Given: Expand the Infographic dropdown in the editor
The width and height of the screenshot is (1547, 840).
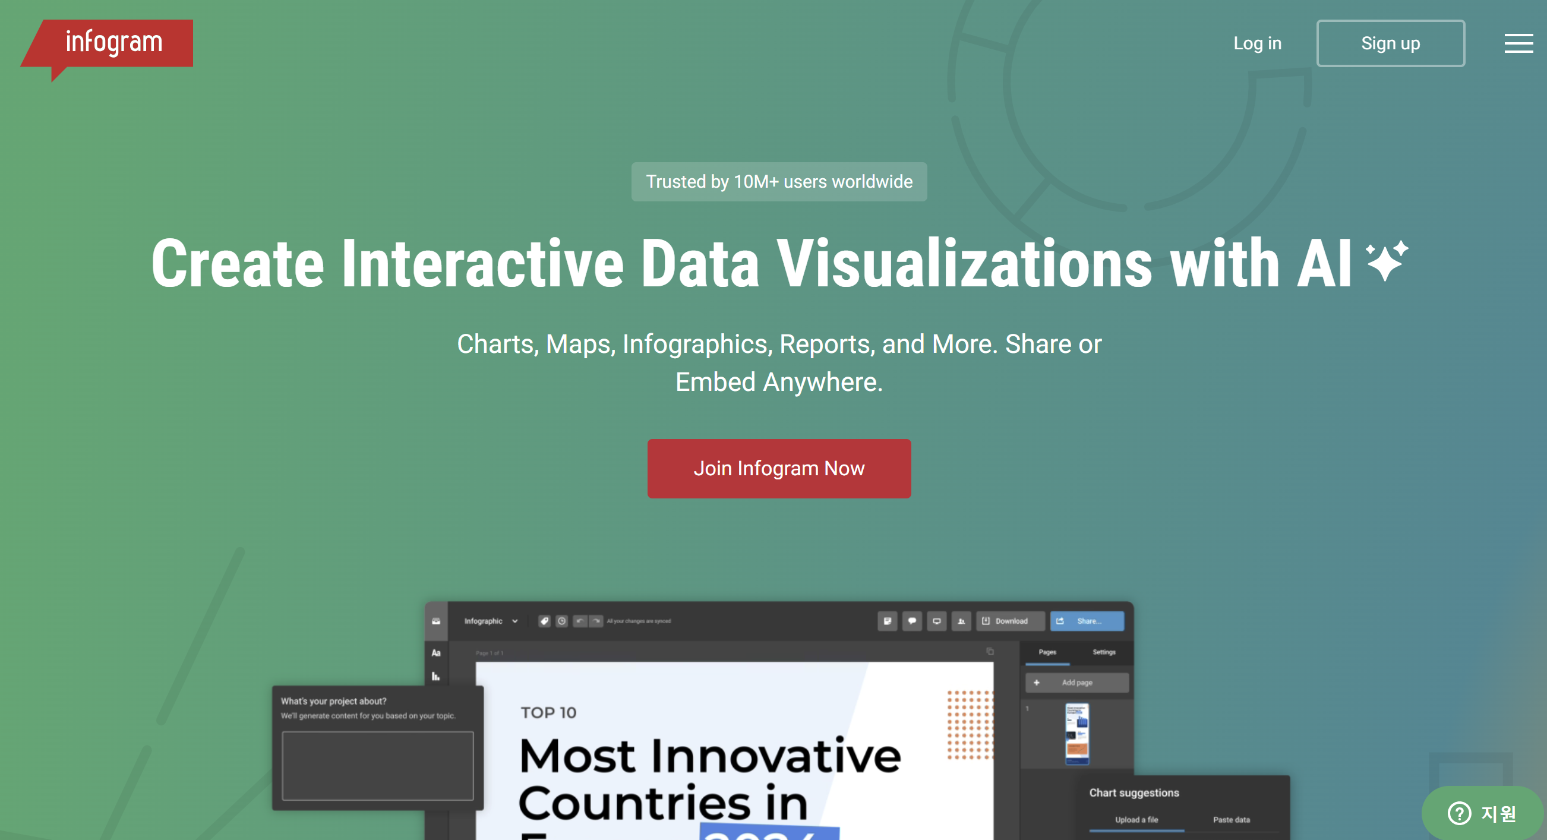Looking at the screenshot, I should [491, 621].
